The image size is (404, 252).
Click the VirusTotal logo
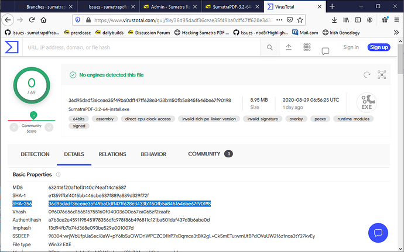pos(12,47)
